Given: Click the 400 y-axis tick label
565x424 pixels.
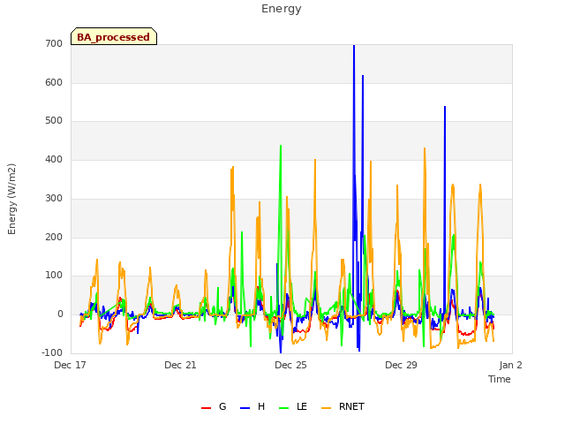Looking at the screenshot, I should click(x=54, y=160).
